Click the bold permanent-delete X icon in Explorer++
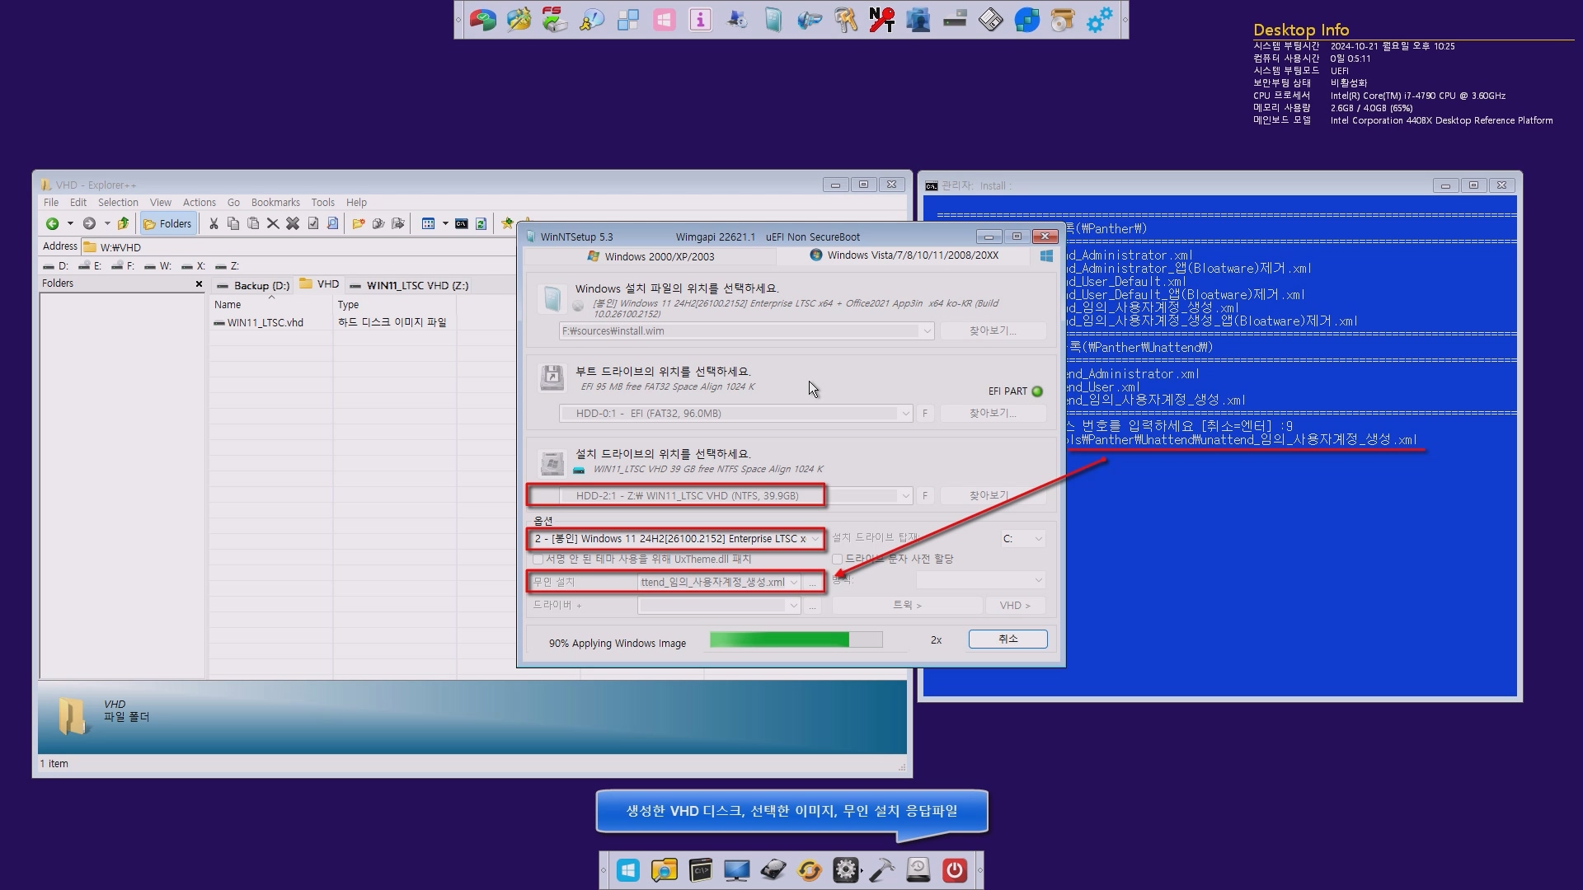Screen dimensions: 1583x890 (293, 223)
